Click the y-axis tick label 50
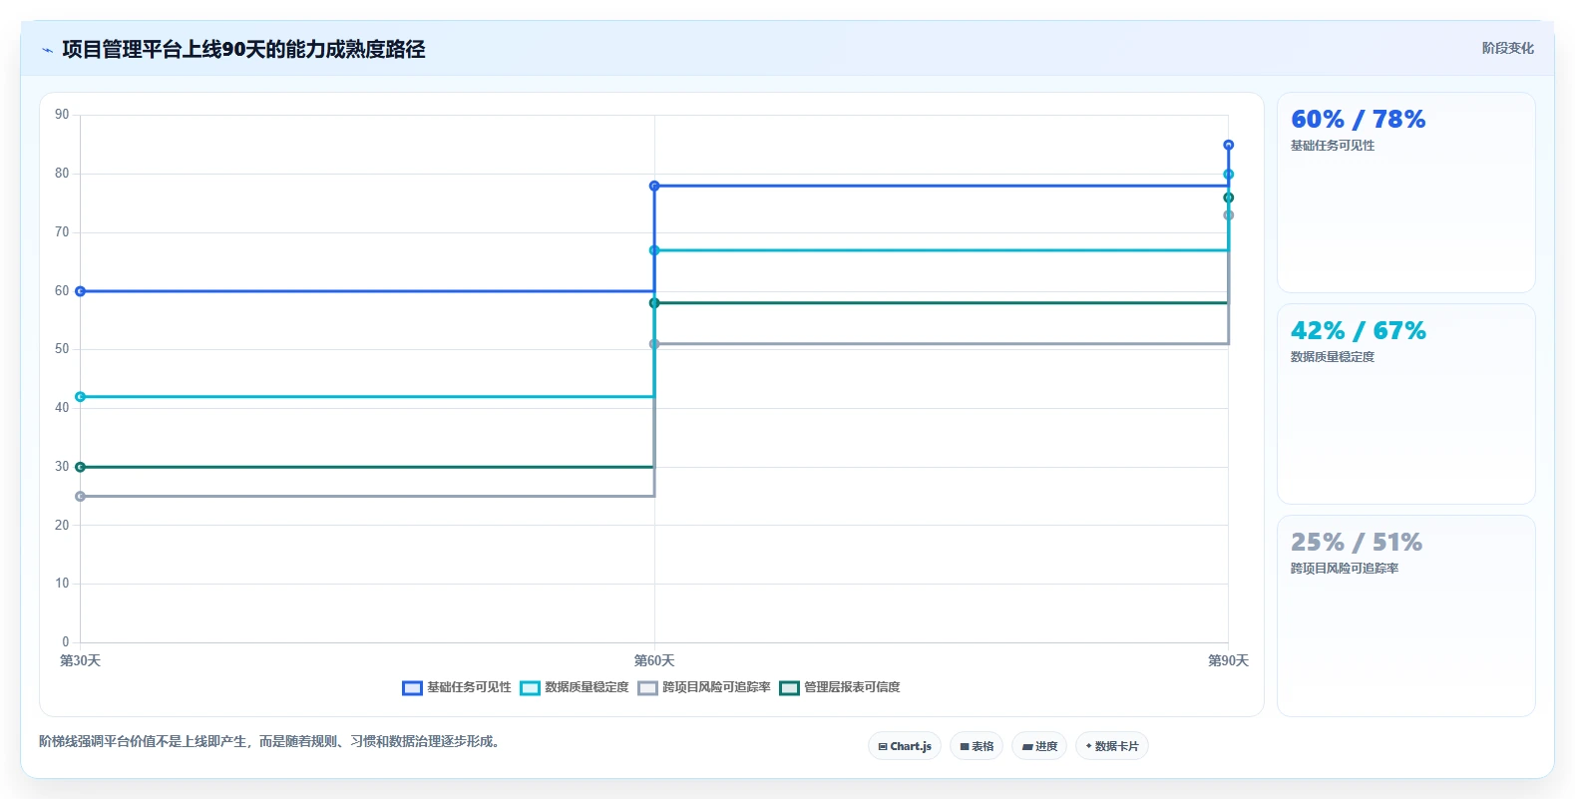This screenshot has width=1575, height=799. pyautogui.click(x=62, y=349)
